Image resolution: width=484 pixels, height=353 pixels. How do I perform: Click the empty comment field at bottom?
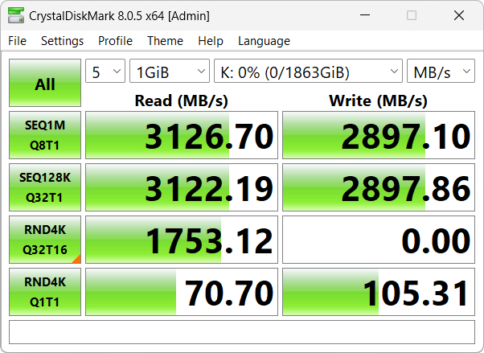(x=242, y=332)
